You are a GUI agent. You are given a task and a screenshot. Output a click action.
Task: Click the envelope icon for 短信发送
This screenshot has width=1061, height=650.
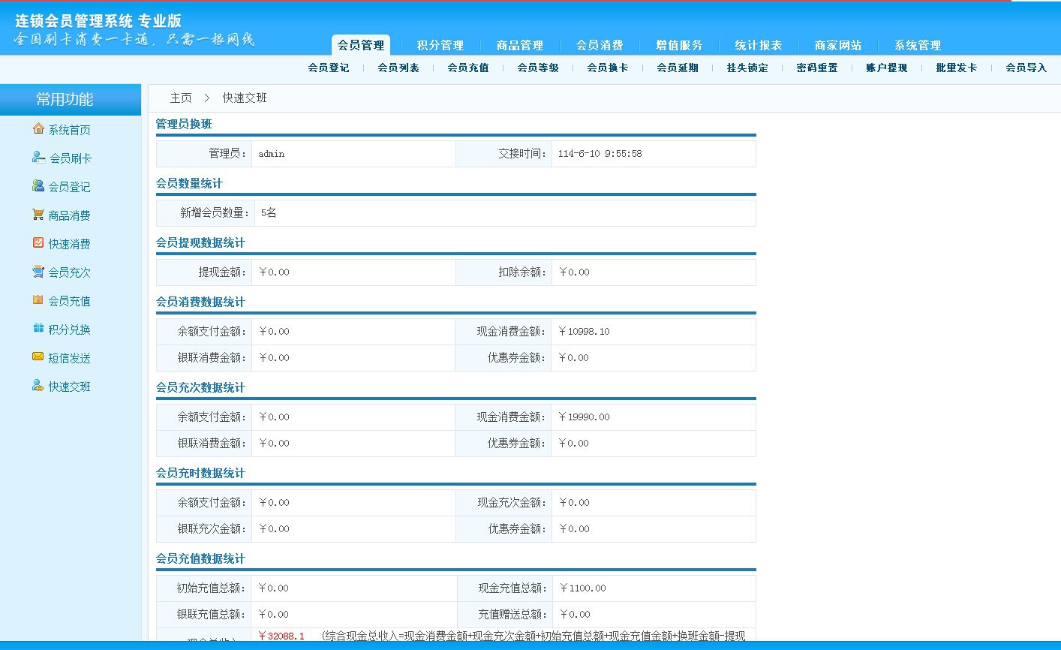click(38, 357)
